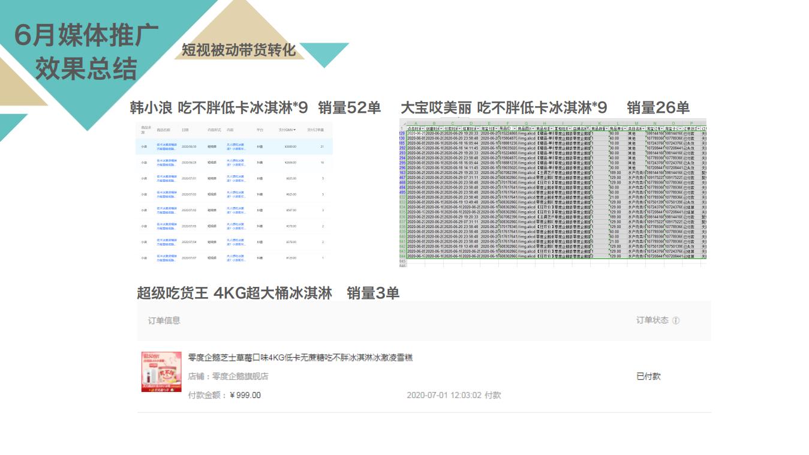This screenshot has height=455, width=809.
Task: Select spreadsheet row 129 header
Action: [402, 133]
